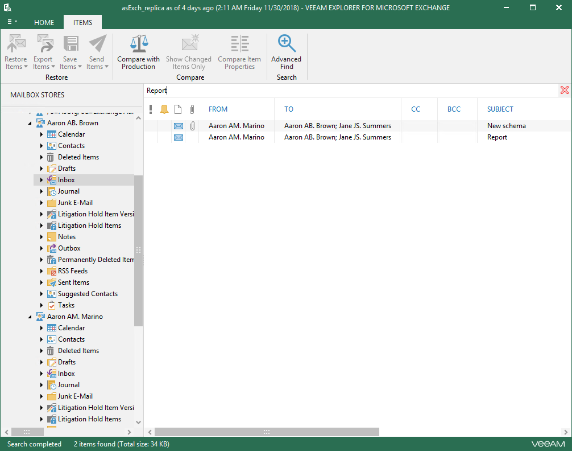This screenshot has height=451, width=572.
Task: Select Aaron AB. Brown Calendar folder
Action: pyautogui.click(x=71, y=134)
